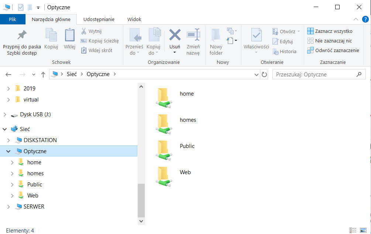
Task: Click Optyczne in address breadcrumb
Action: (98, 74)
